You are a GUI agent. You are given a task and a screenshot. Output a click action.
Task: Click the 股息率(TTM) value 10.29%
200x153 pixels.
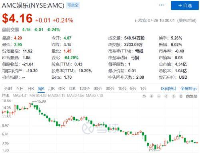(85, 71)
